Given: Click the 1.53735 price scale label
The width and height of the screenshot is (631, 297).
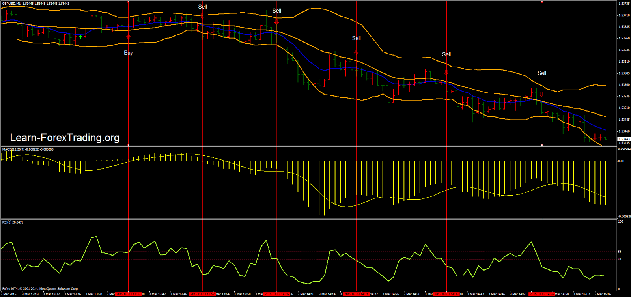Looking at the screenshot, I should click(x=624, y=4).
